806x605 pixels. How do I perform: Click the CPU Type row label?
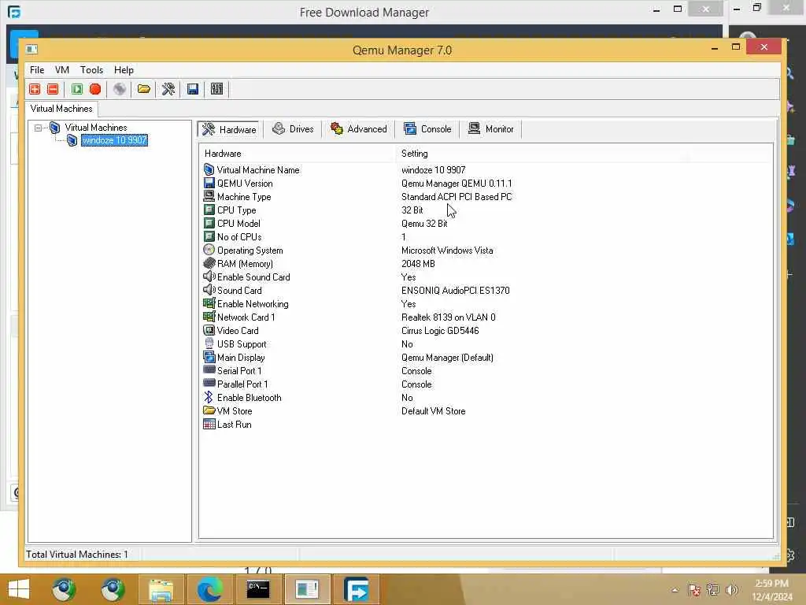236,210
